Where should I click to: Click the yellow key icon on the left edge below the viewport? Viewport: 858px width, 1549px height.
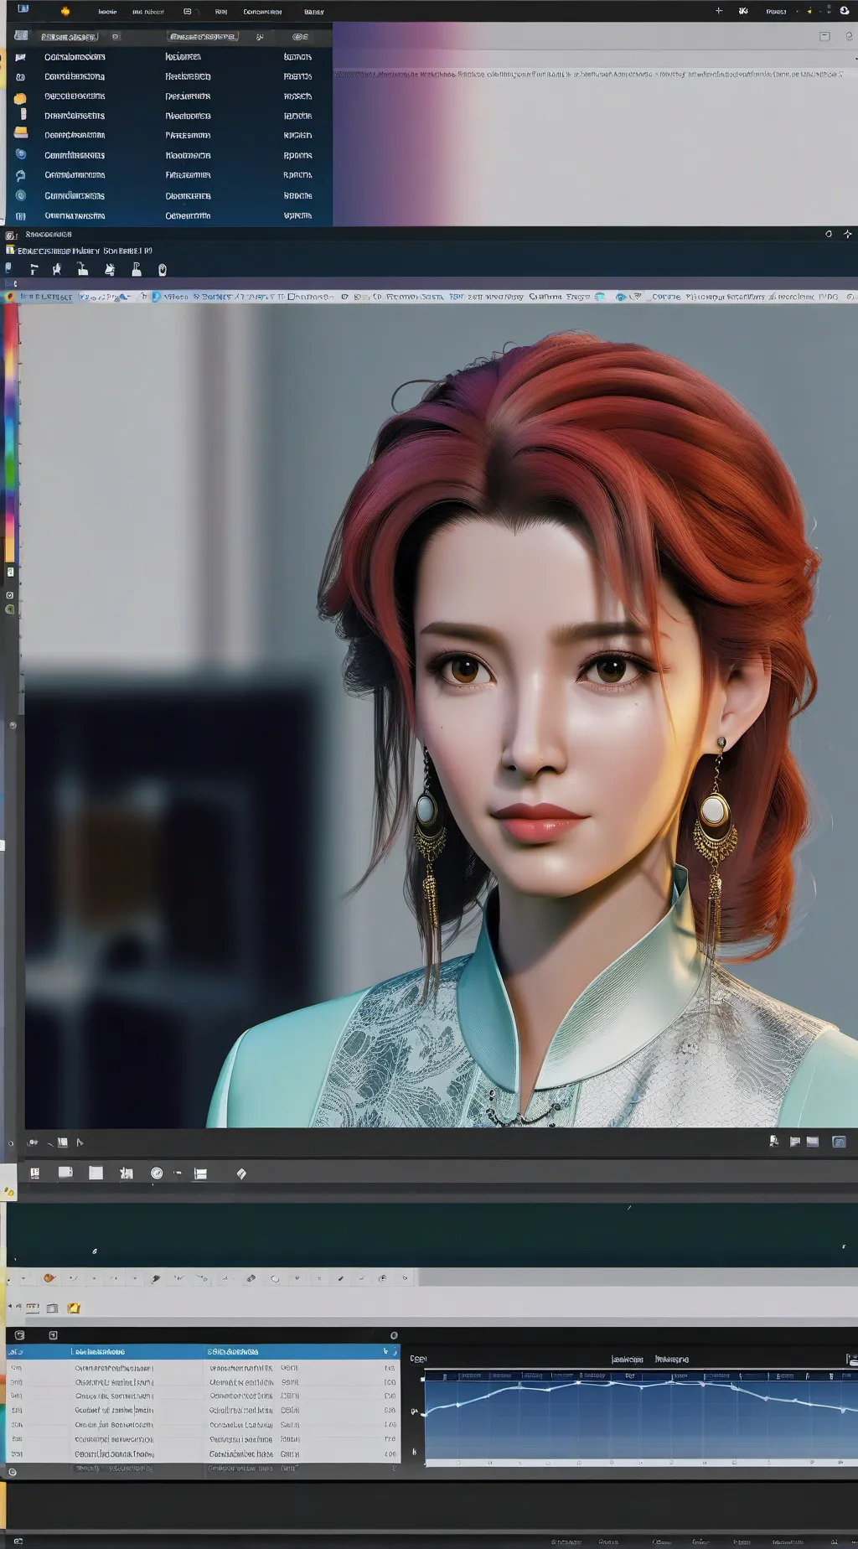point(8,1192)
